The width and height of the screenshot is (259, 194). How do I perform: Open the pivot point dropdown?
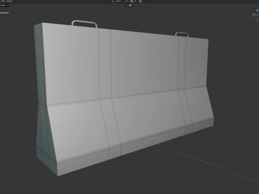coord(127,1)
